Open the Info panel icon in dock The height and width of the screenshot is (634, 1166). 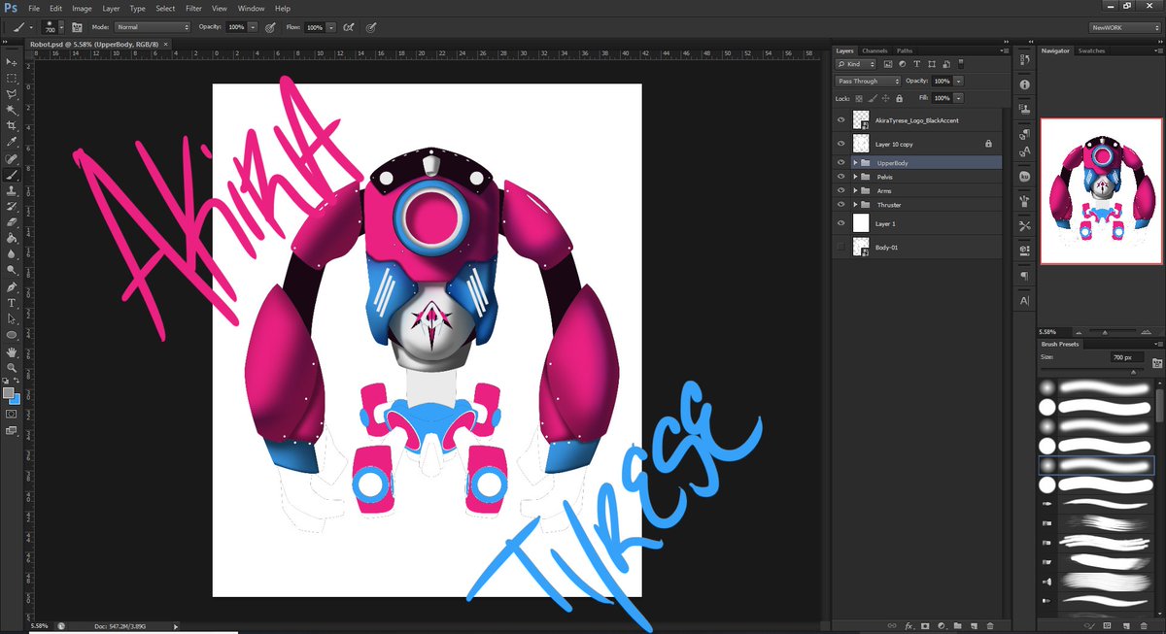(1025, 85)
